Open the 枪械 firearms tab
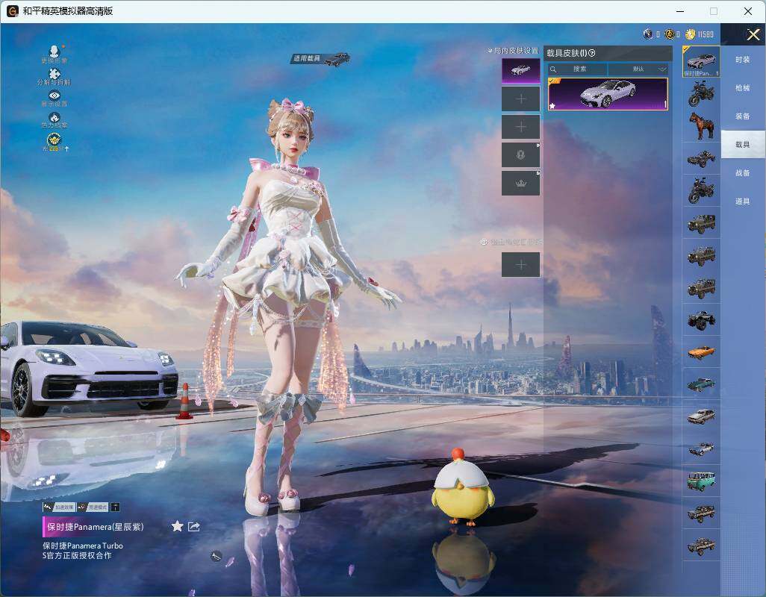The image size is (766, 597). [743, 88]
